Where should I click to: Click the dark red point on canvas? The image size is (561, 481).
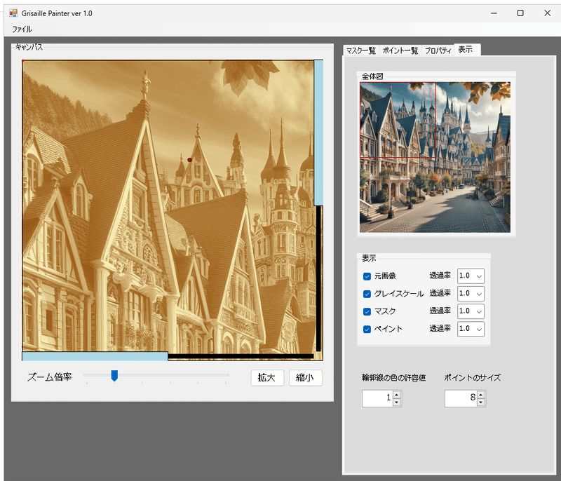(189, 160)
